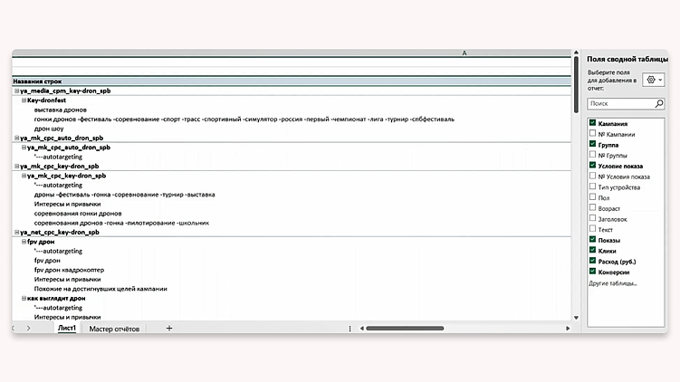Check the № Кампании field
The width and height of the screenshot is (680, 382).
pyautogui.click(x=592, y=134)
